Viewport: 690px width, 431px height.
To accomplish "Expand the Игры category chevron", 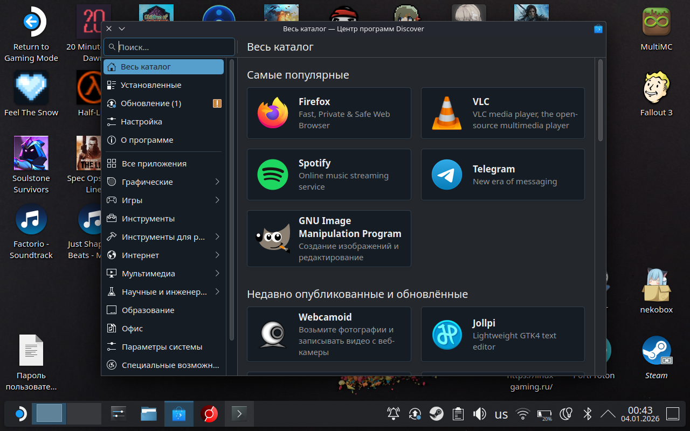I will click(x=217, y=200).
